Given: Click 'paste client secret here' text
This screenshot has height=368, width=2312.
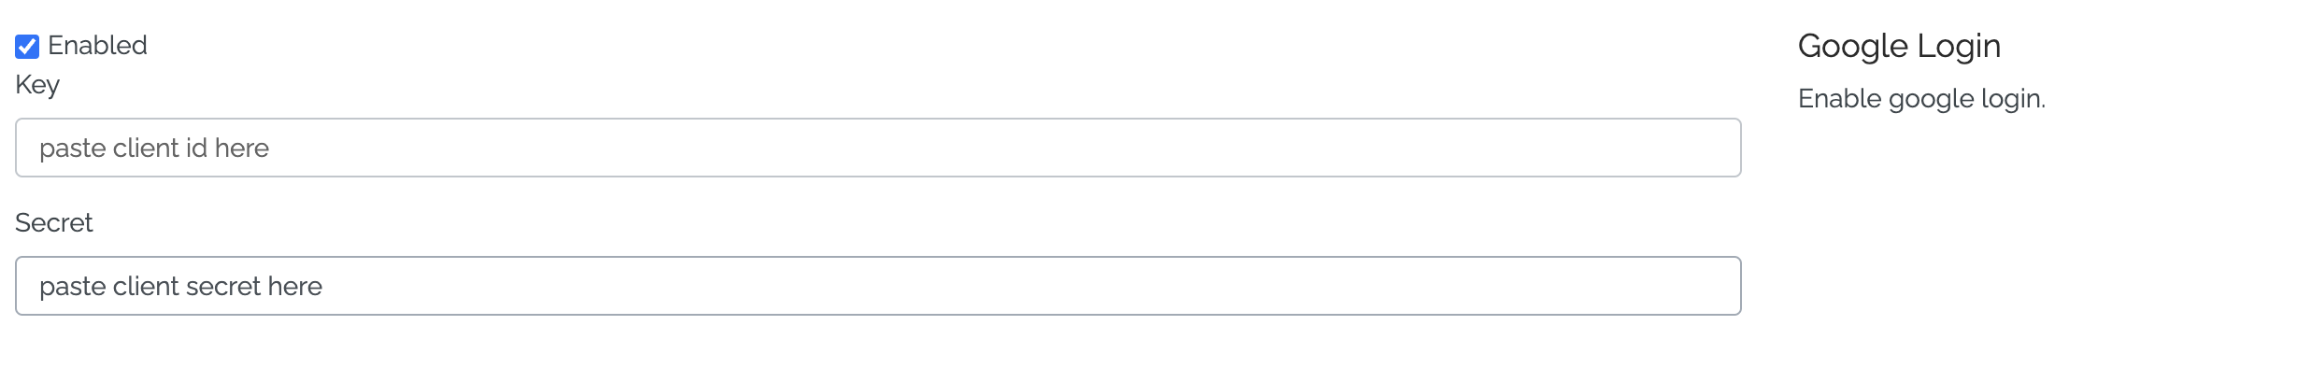Looking at the screenshot, I should (180, 286).
